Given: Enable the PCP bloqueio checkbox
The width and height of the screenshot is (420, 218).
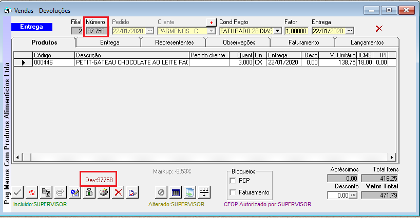Looking at the screenshot, I should [x=233, y=181].
